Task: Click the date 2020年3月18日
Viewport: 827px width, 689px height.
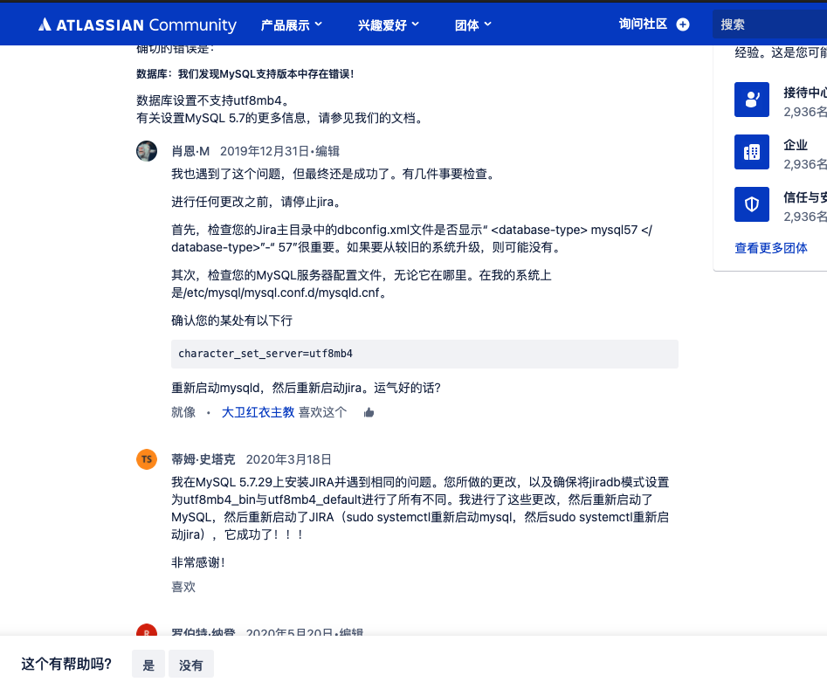Action: coord(288,459)
